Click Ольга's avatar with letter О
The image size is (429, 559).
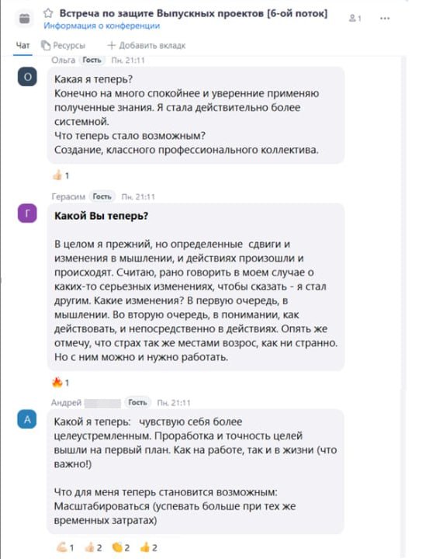click(x=27, y=77)
